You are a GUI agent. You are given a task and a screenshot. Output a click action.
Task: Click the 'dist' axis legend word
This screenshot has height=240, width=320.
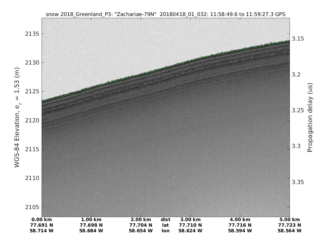[x=166, y=220]
